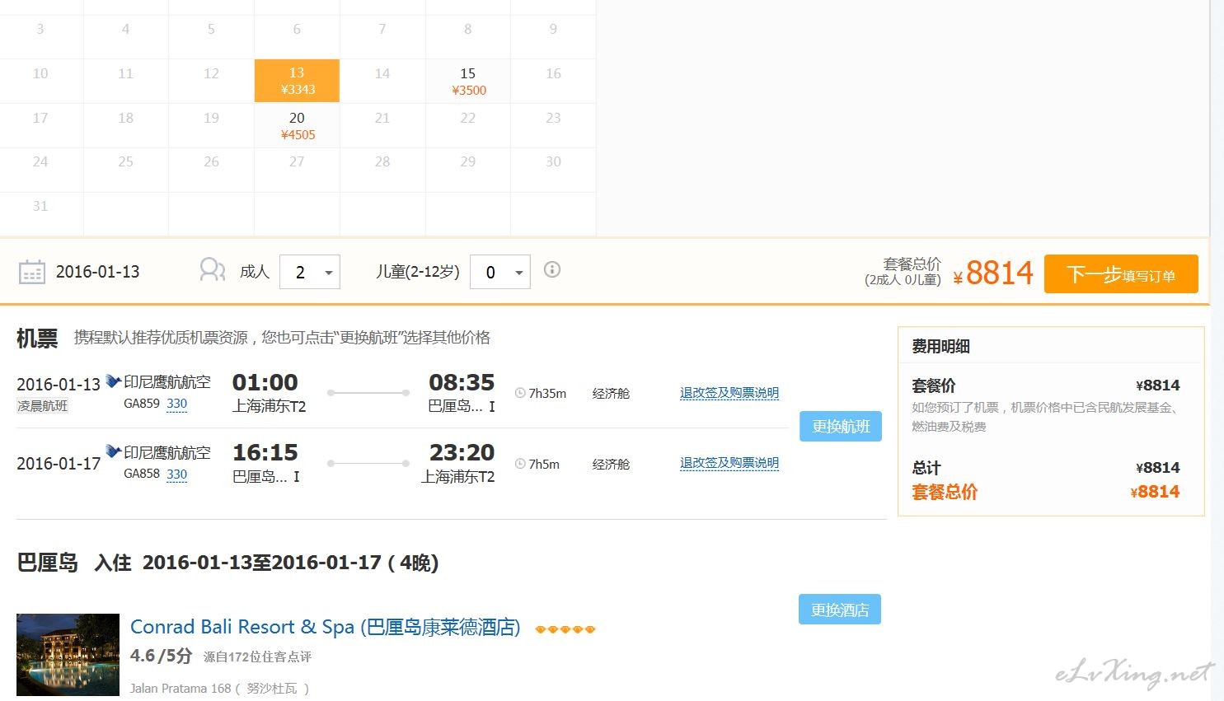Screen dimensions: 1224x701
Task: Click aircraft type 330 link for GA859
Action: [x=177, y=404]
